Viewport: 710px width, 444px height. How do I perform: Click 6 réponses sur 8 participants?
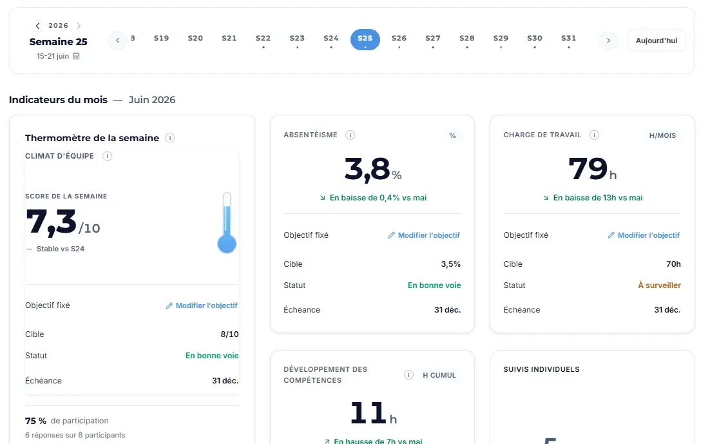click(75, 435)
